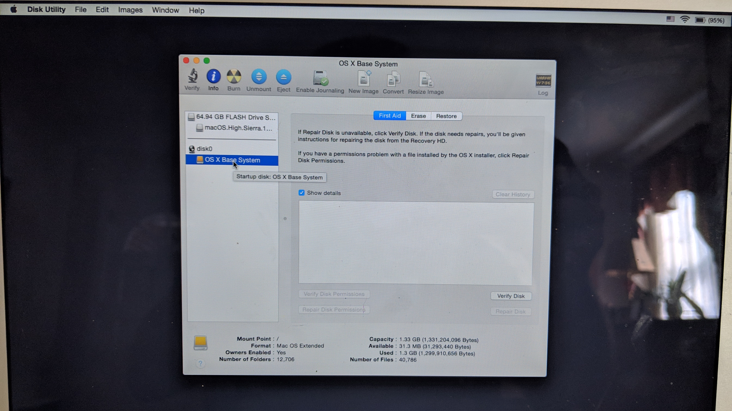Click the Burn toolbar icon
732x411 pixels.
click(234, 77)
